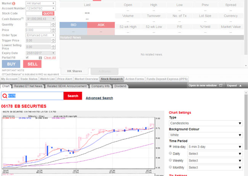Open the Cash Balance dropdown

(40, 19)
